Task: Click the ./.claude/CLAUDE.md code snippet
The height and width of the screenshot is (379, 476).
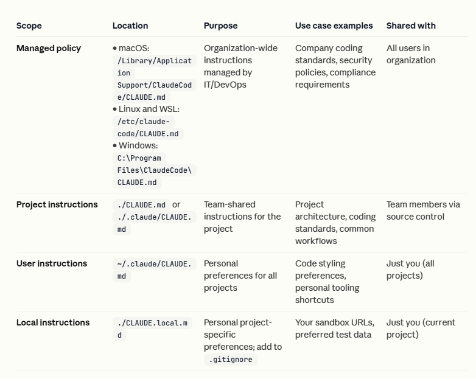Action: (x=155, y=223)
